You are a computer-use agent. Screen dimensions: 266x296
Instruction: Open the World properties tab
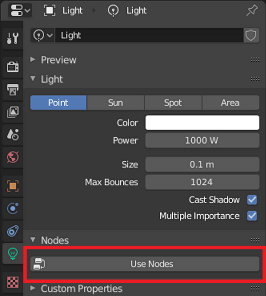click(13, 157)
